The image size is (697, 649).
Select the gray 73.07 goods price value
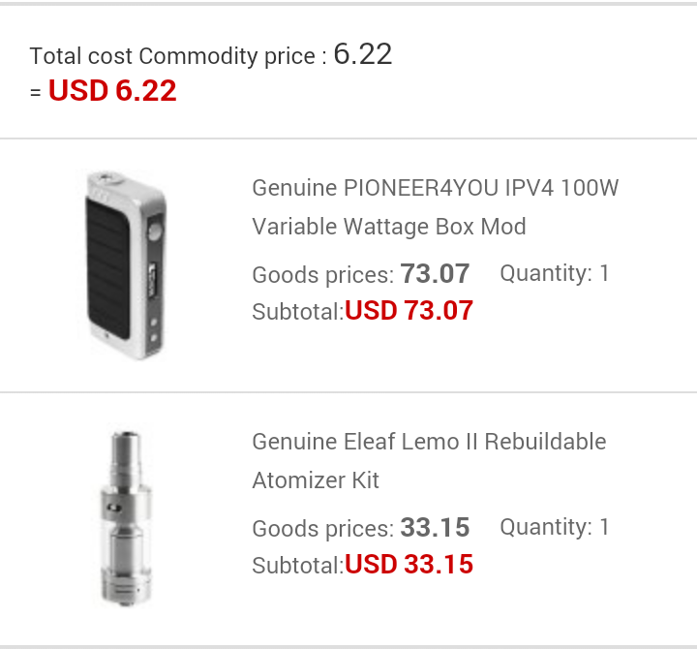[435, 274]
